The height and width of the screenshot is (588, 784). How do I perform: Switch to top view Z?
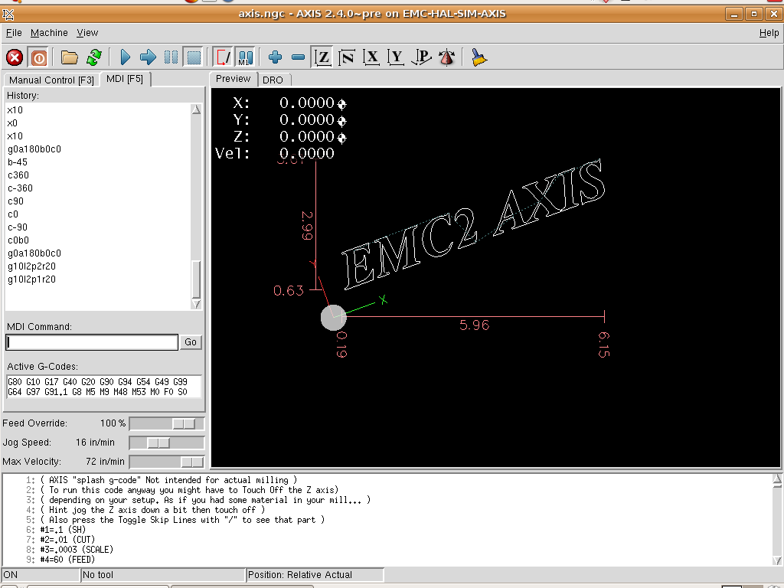[322, 57]
